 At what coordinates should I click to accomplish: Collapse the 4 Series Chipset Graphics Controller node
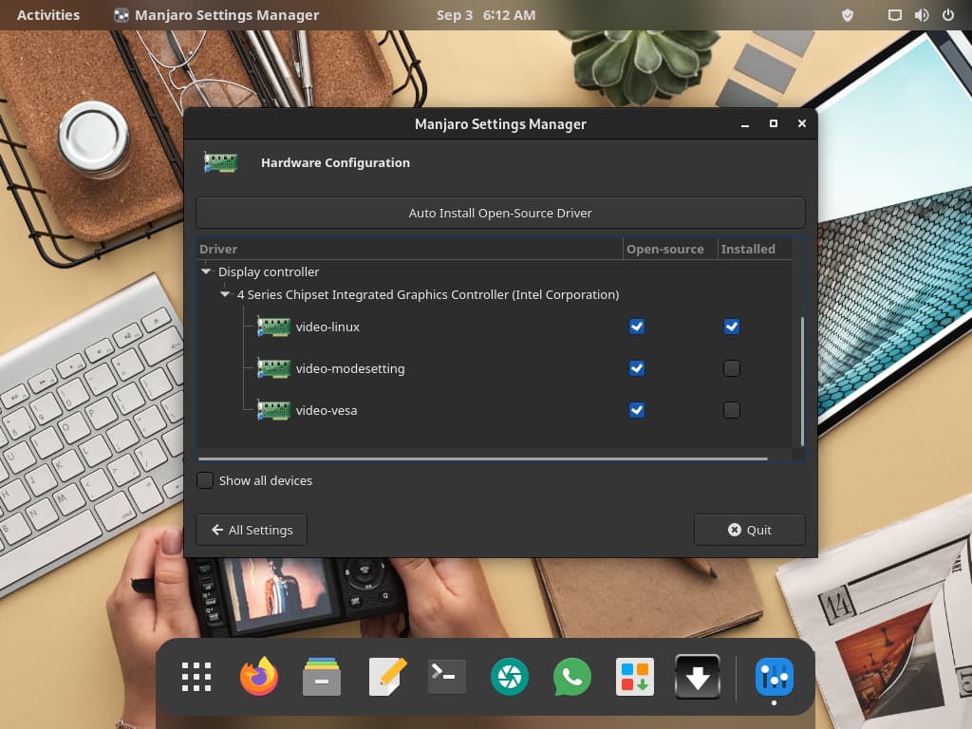coord(225,294)
